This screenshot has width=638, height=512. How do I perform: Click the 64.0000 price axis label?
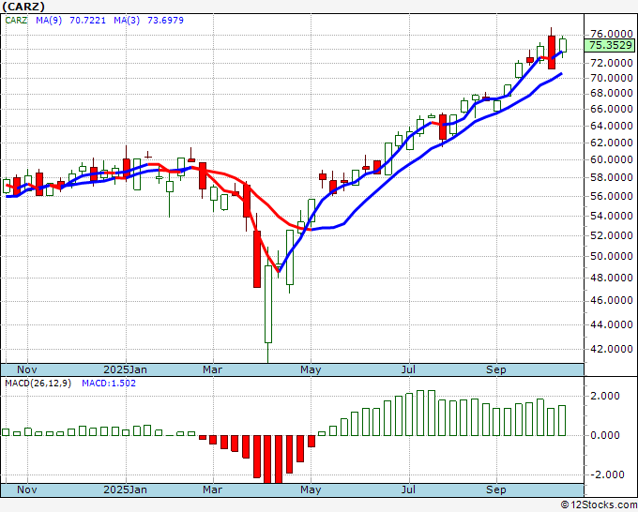tap(612, 126)
